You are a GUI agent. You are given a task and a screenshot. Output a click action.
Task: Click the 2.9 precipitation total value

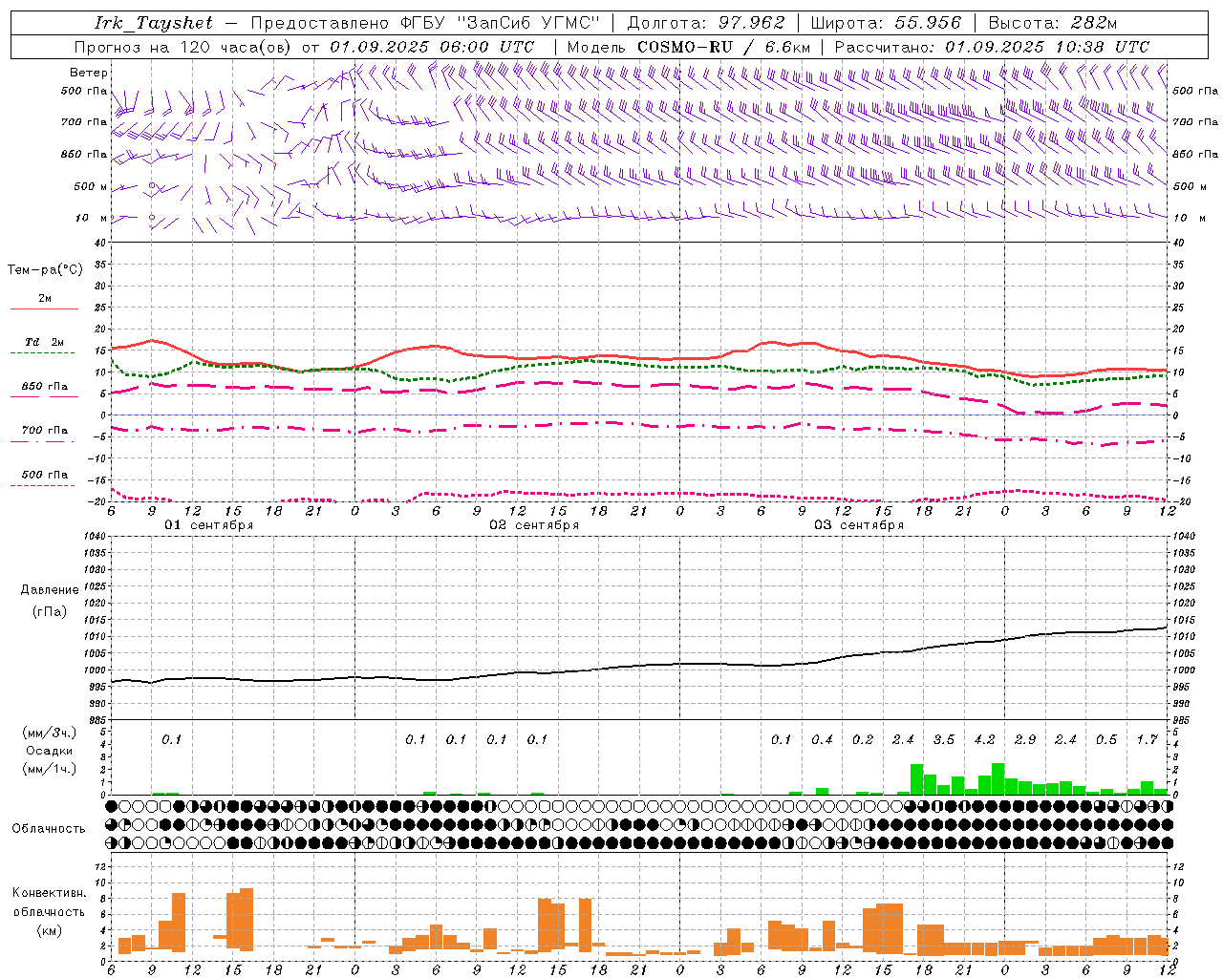(1025, 740)
